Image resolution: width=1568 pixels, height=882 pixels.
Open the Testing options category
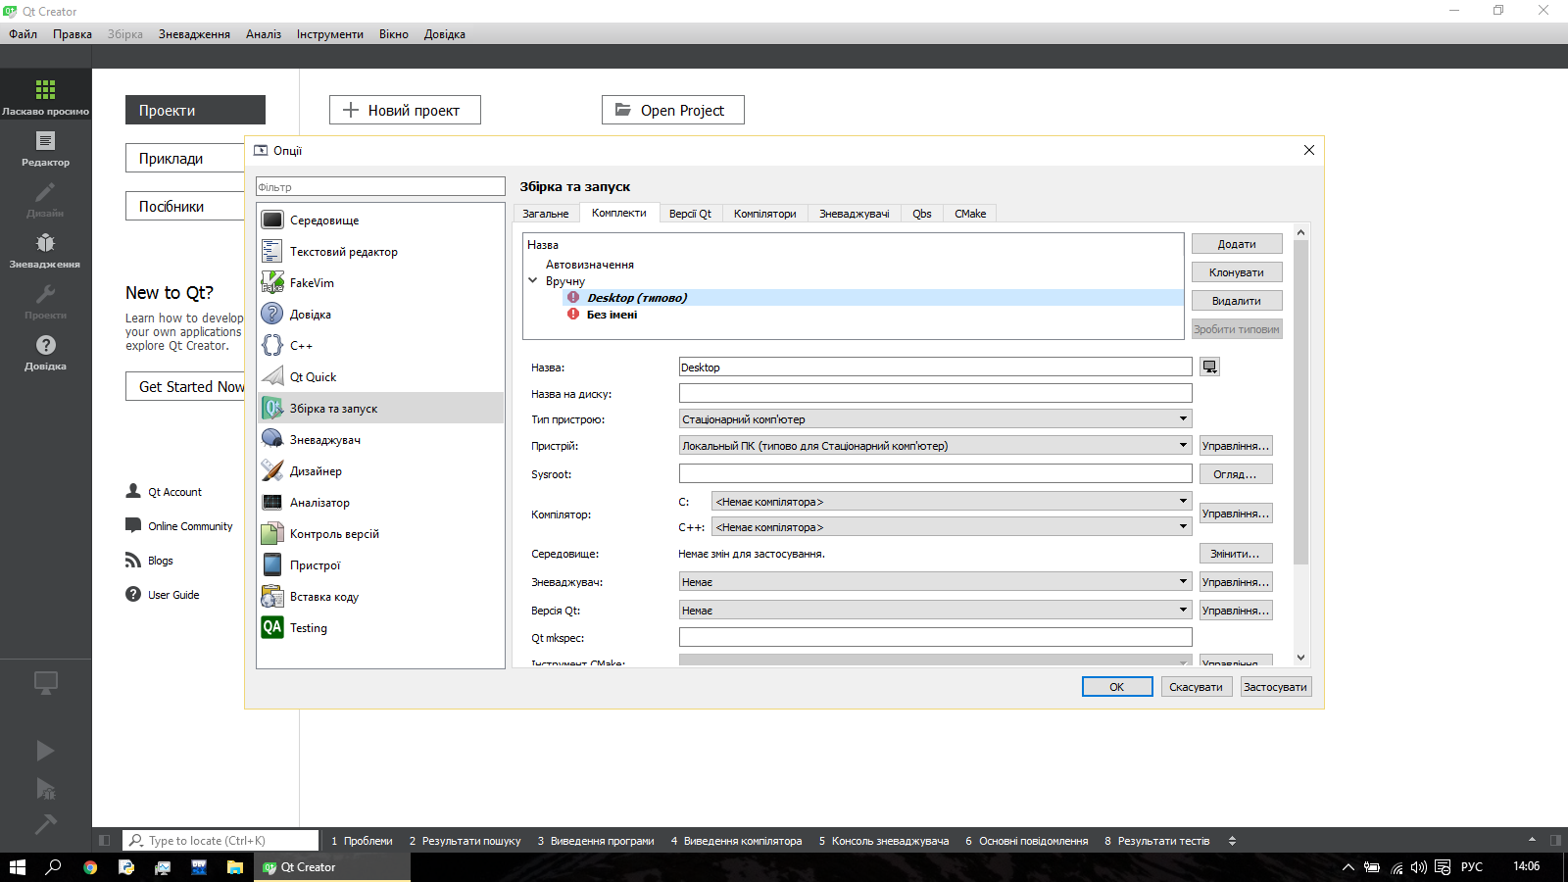coord(308,628)
